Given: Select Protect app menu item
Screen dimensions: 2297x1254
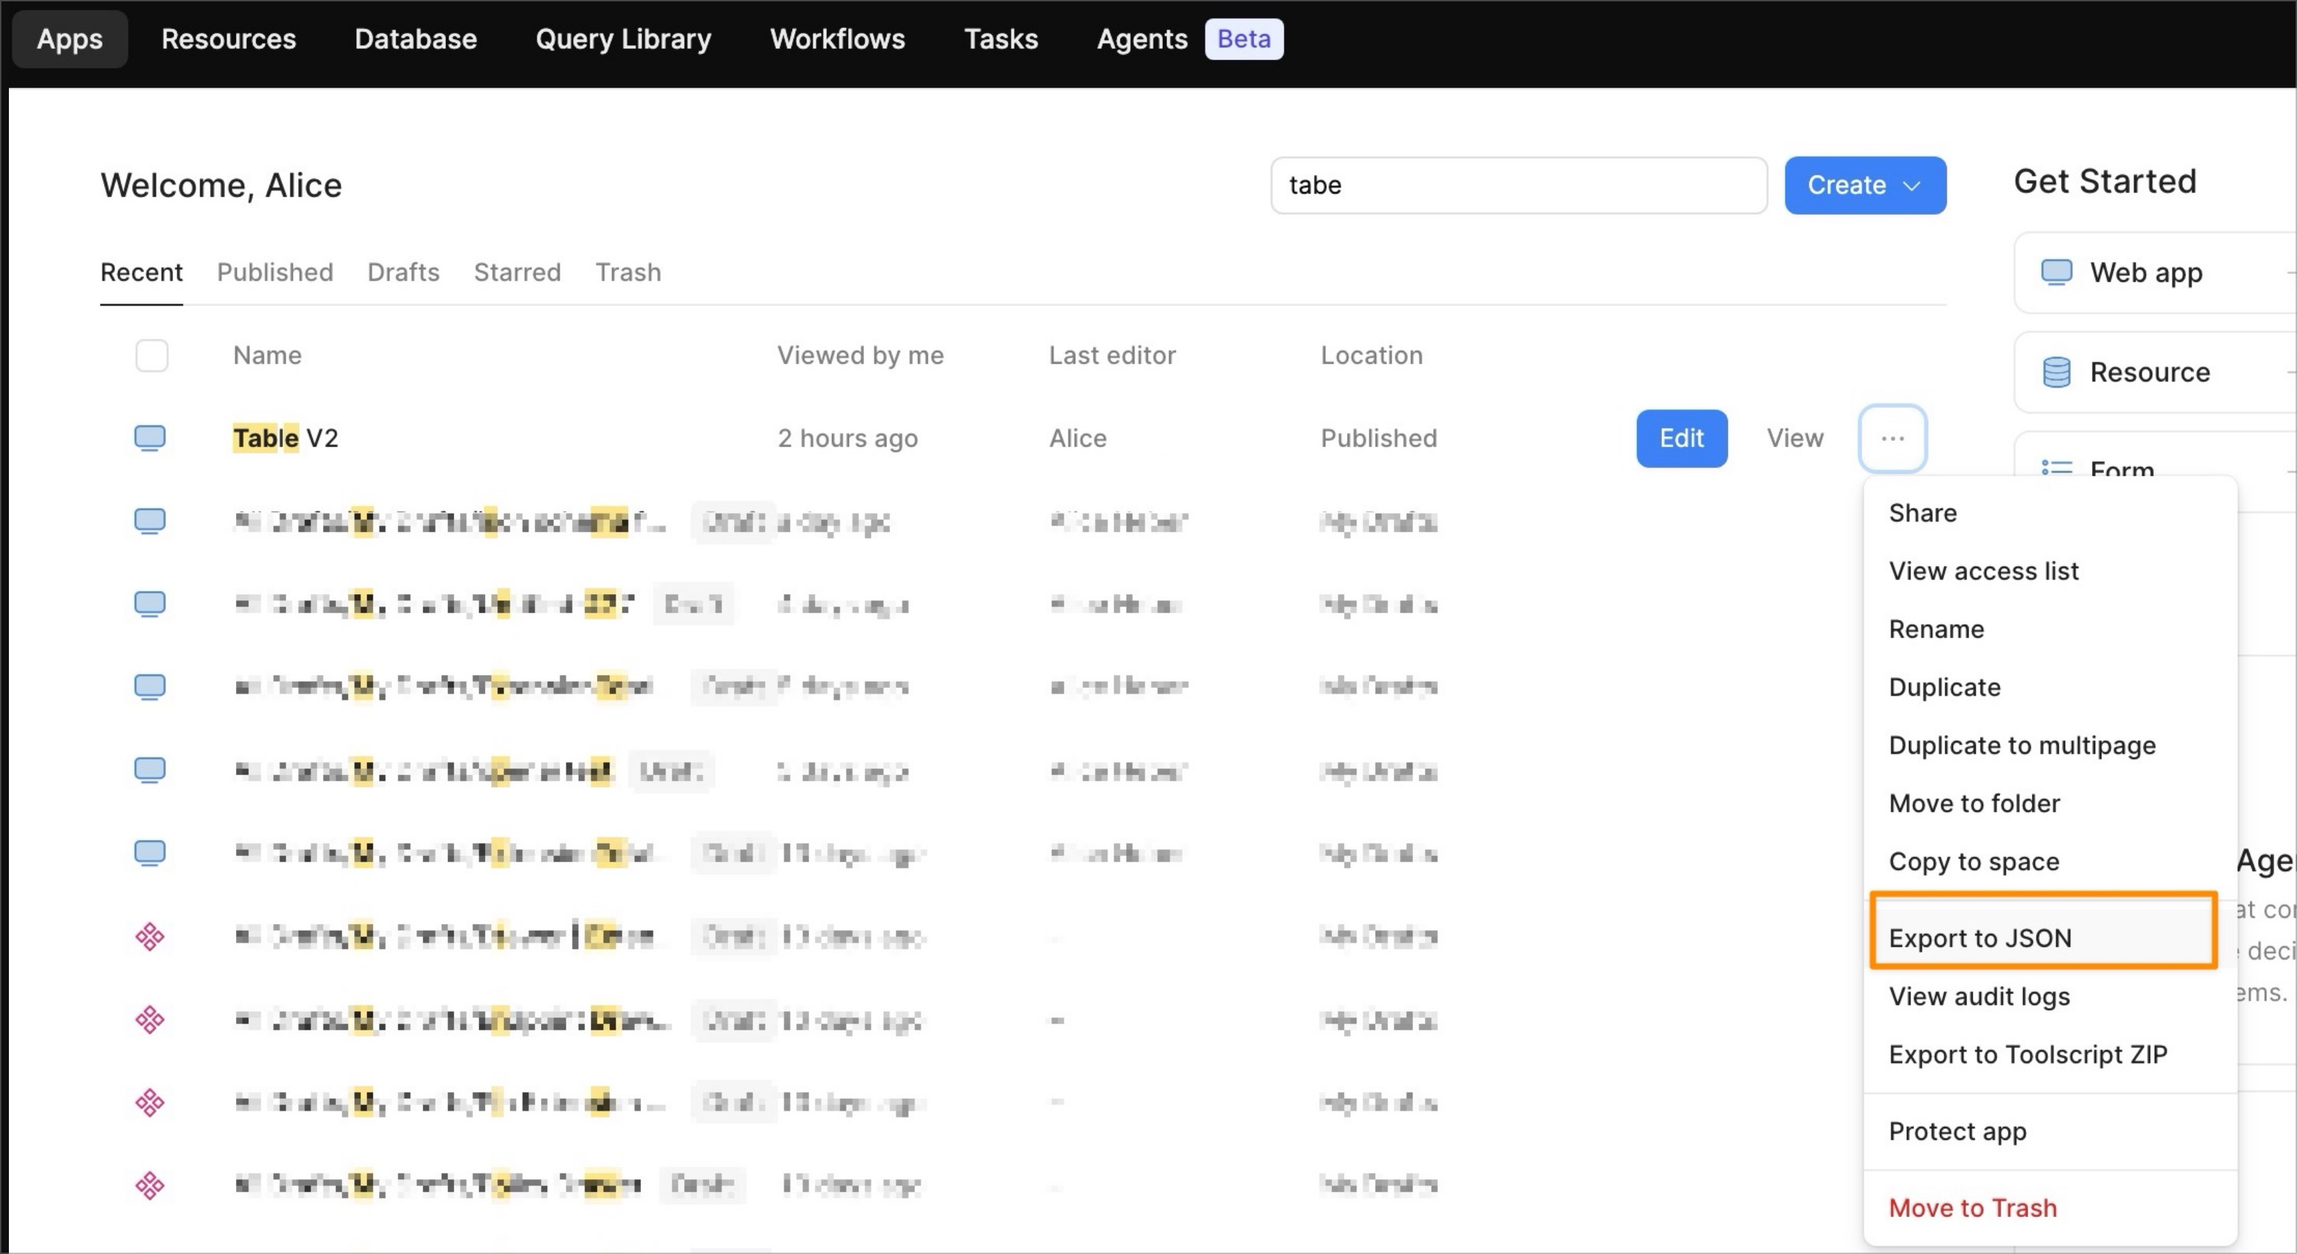Looking at the screenshot, I should pos(2049,1131).
